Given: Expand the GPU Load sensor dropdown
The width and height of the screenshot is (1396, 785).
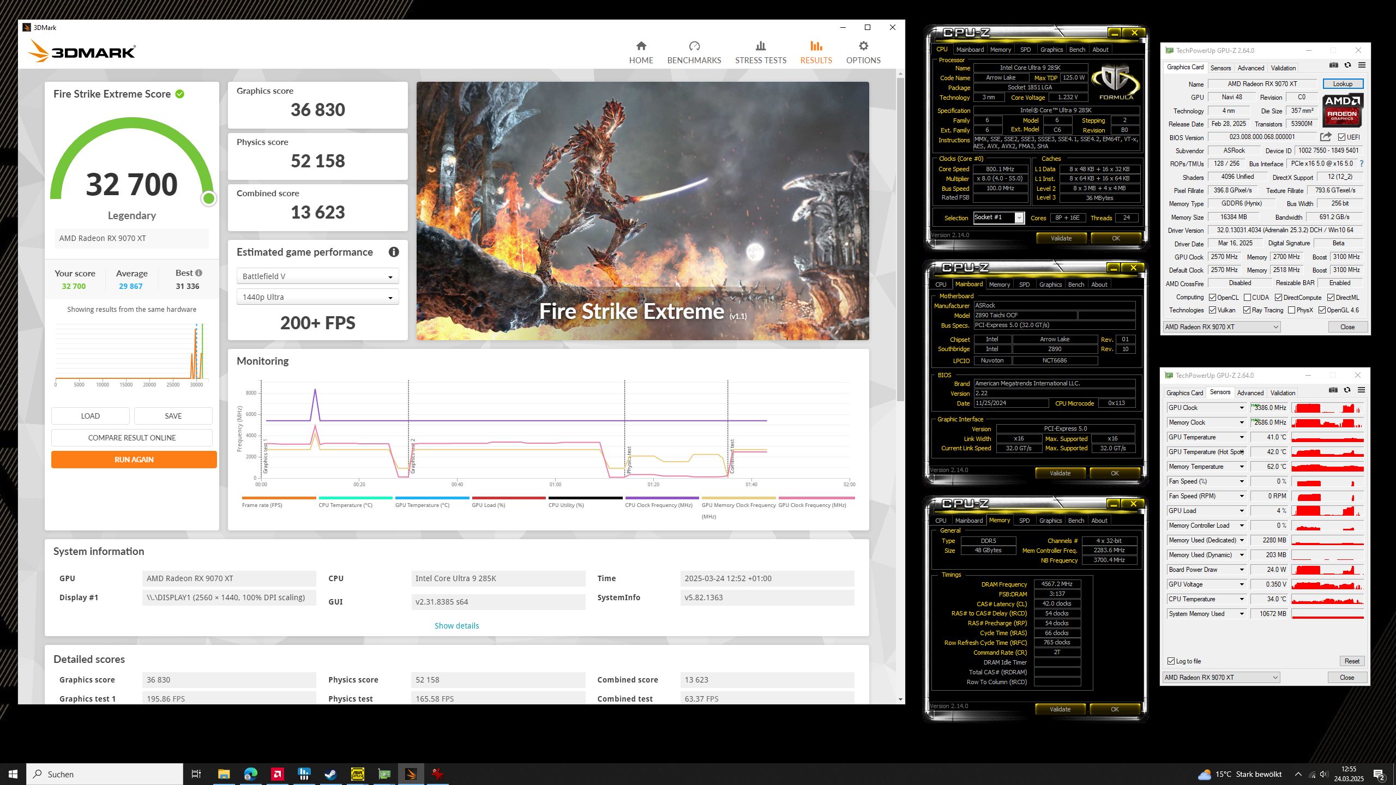Looking at the screenshot, I should coord(1242,511).
